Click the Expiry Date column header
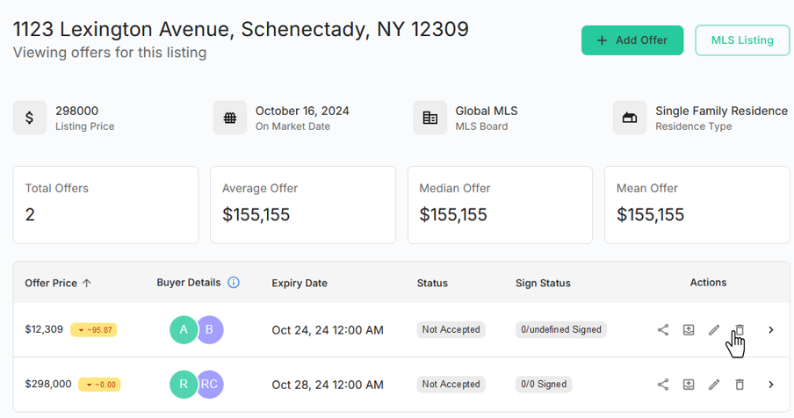The height and width of the screenshot is (418, 794). pyautogui.click(x=300, y=283)
